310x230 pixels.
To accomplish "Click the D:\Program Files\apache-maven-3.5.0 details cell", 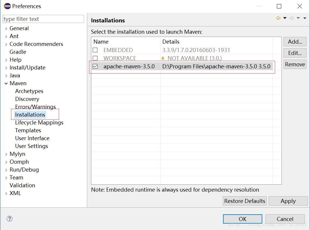I will tap(216, 66).
